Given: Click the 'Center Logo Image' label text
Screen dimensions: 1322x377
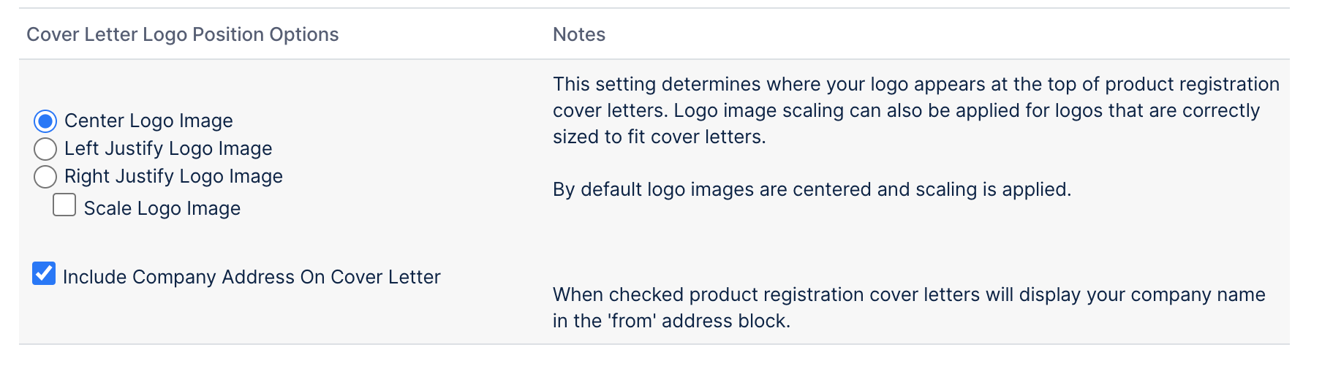Looking at the screenshot, I should (148, 121).
